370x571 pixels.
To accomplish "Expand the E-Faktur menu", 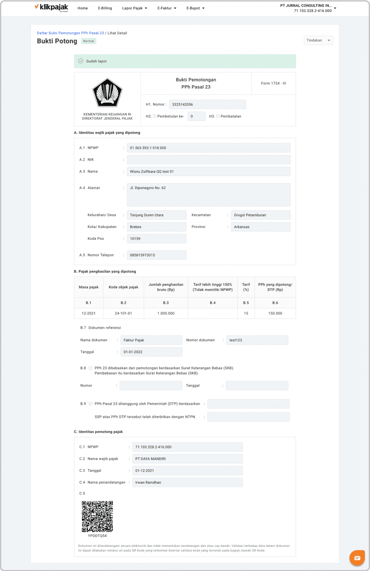I will [x=167, y=8].
